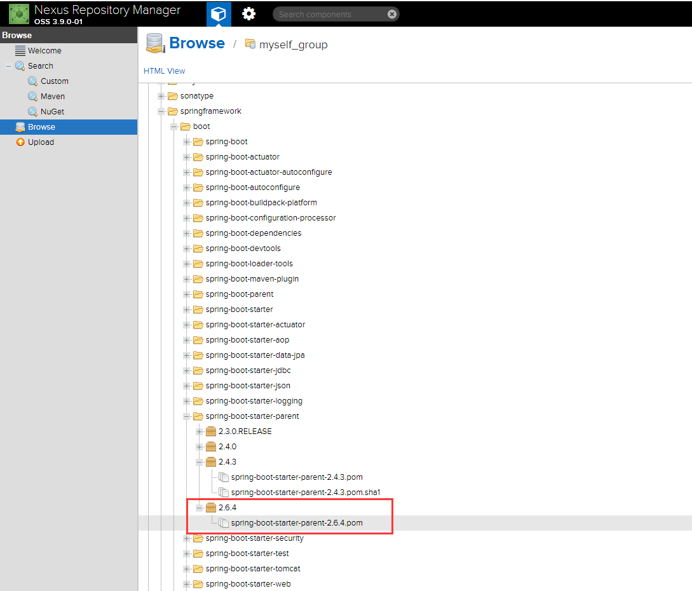
Task: Select spring-boot-starter-parent-2.6.4.pom file
Action: (297, 523)
